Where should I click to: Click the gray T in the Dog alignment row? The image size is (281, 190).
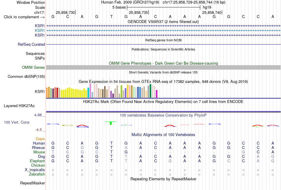click(126, 157)
